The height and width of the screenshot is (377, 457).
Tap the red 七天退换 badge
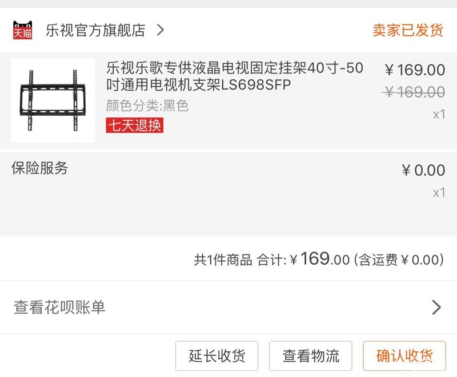point(134,125)
